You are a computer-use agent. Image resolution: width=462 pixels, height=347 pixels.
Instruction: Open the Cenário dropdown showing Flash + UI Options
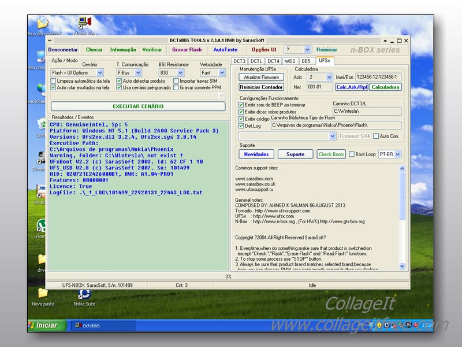point(100,73)
